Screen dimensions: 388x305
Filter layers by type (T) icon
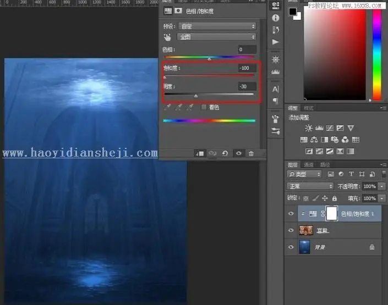pyautogui.click(x=351, y=174)
